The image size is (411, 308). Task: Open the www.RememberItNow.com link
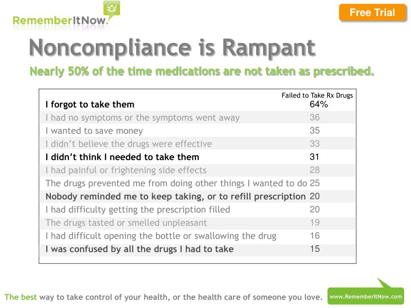(x=366, y=296)
